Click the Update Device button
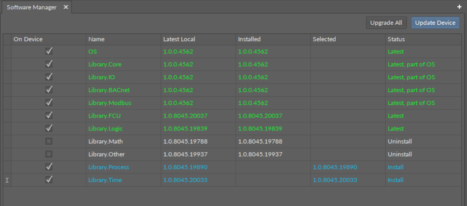 [x=435, y=23]
